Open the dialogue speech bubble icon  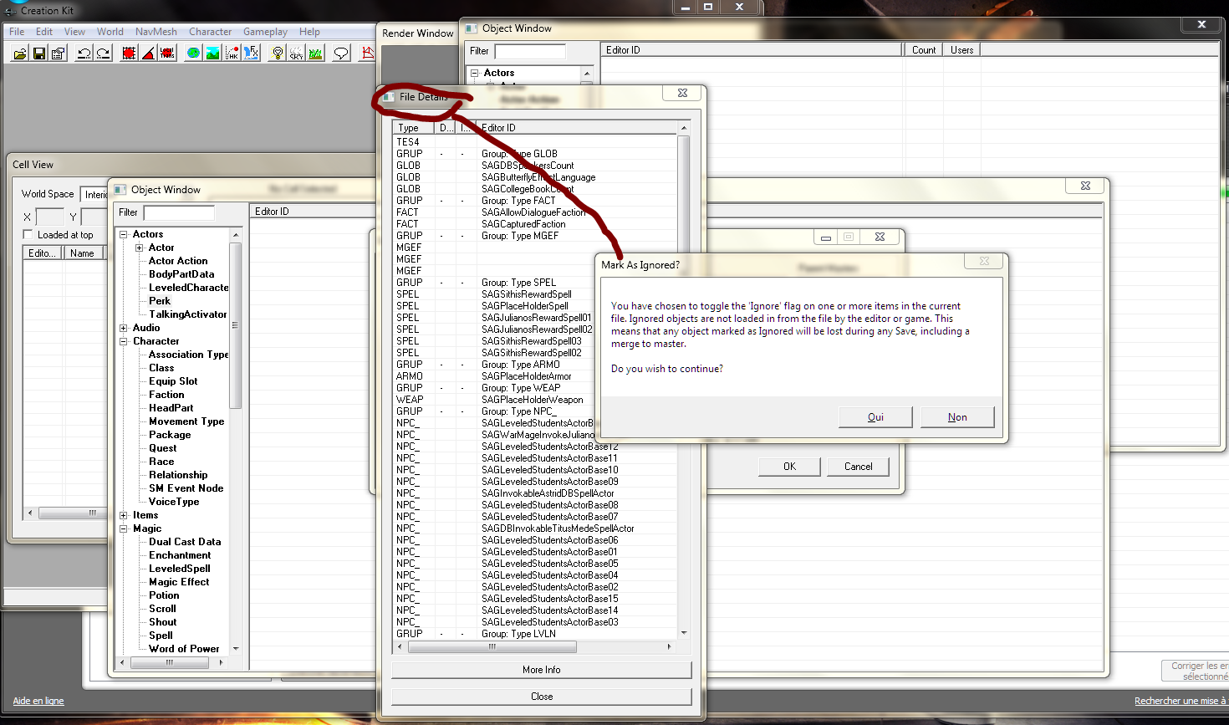[x=341, y=54]
